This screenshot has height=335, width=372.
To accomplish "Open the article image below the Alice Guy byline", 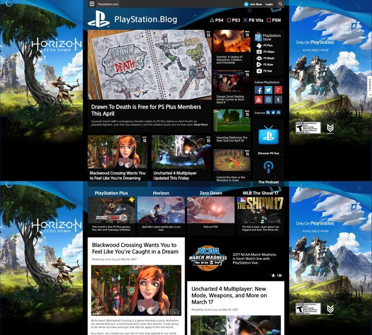I will click(136, 291).
